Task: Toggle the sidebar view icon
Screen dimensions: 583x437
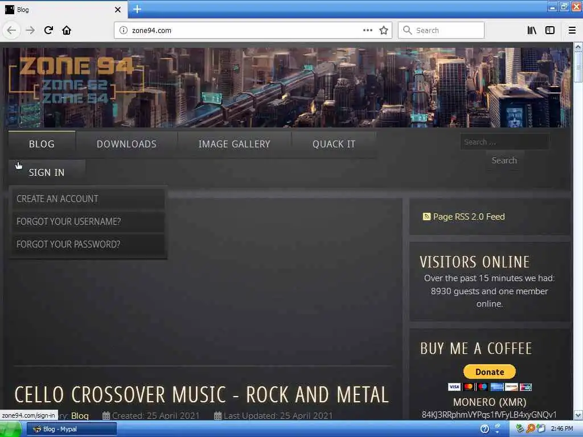Action: 550,30
